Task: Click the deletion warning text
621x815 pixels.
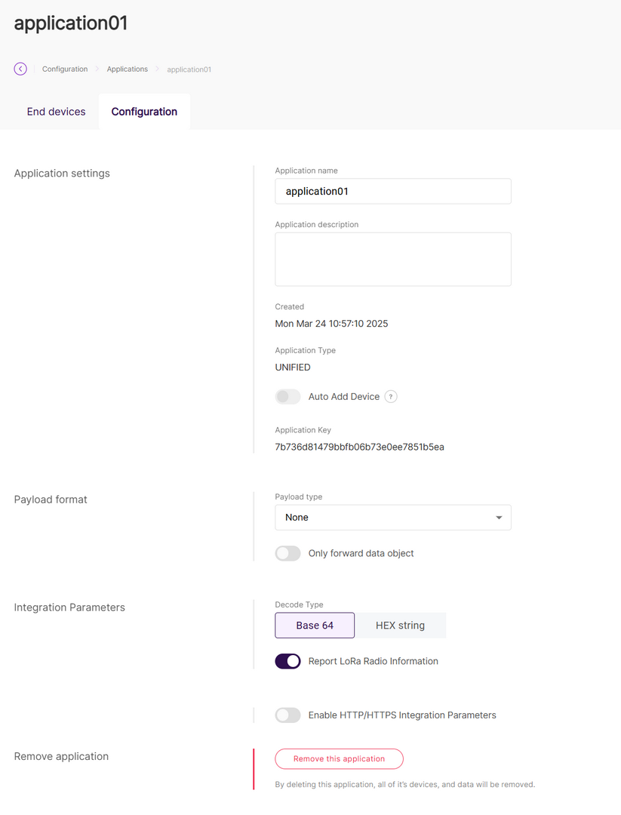Action: tap(404, 785)
